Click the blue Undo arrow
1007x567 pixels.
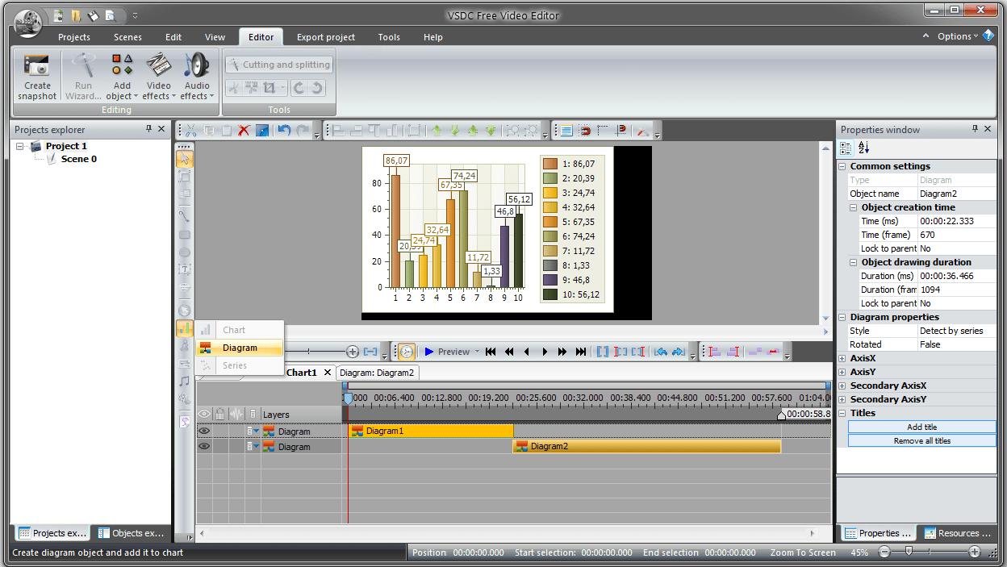284,130
